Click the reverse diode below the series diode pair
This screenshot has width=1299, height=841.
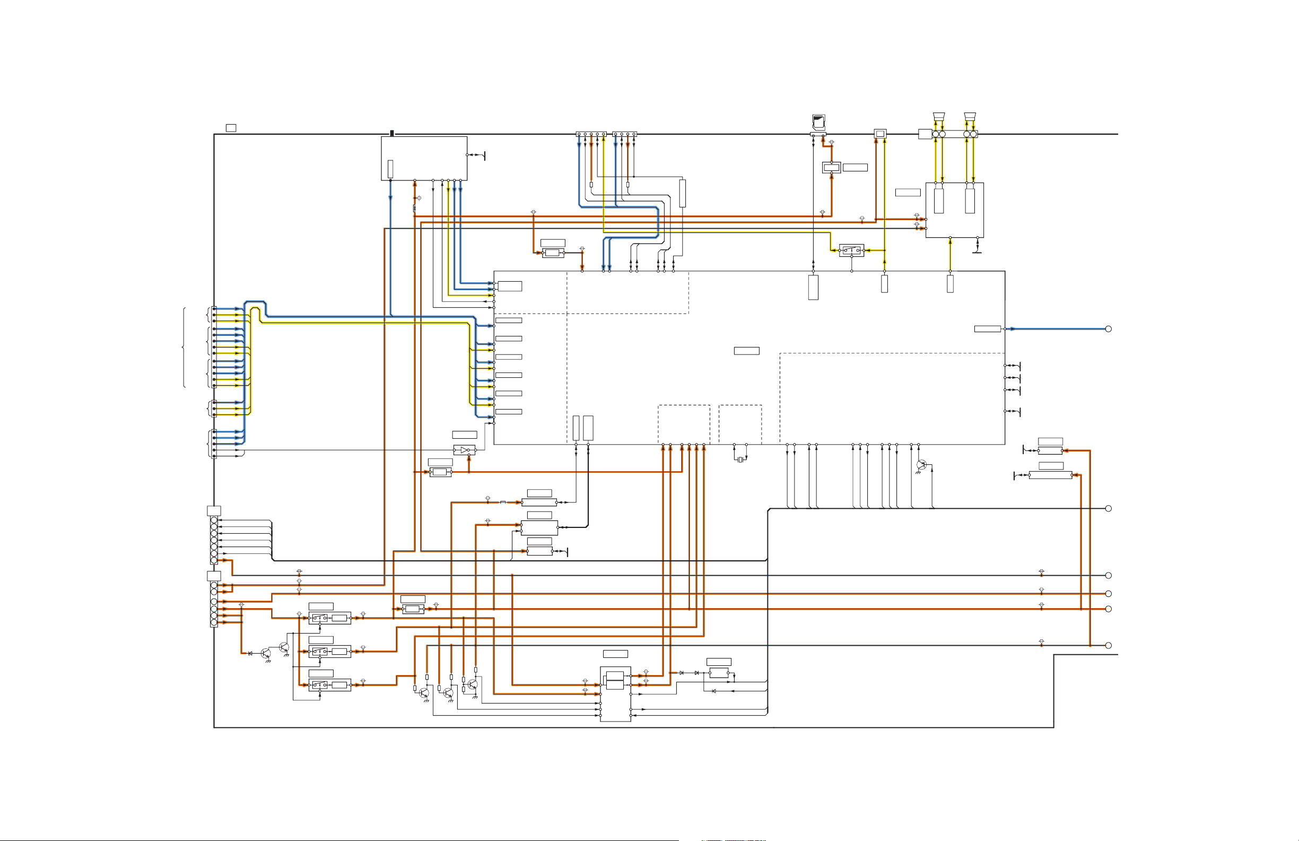coord(714,691)
